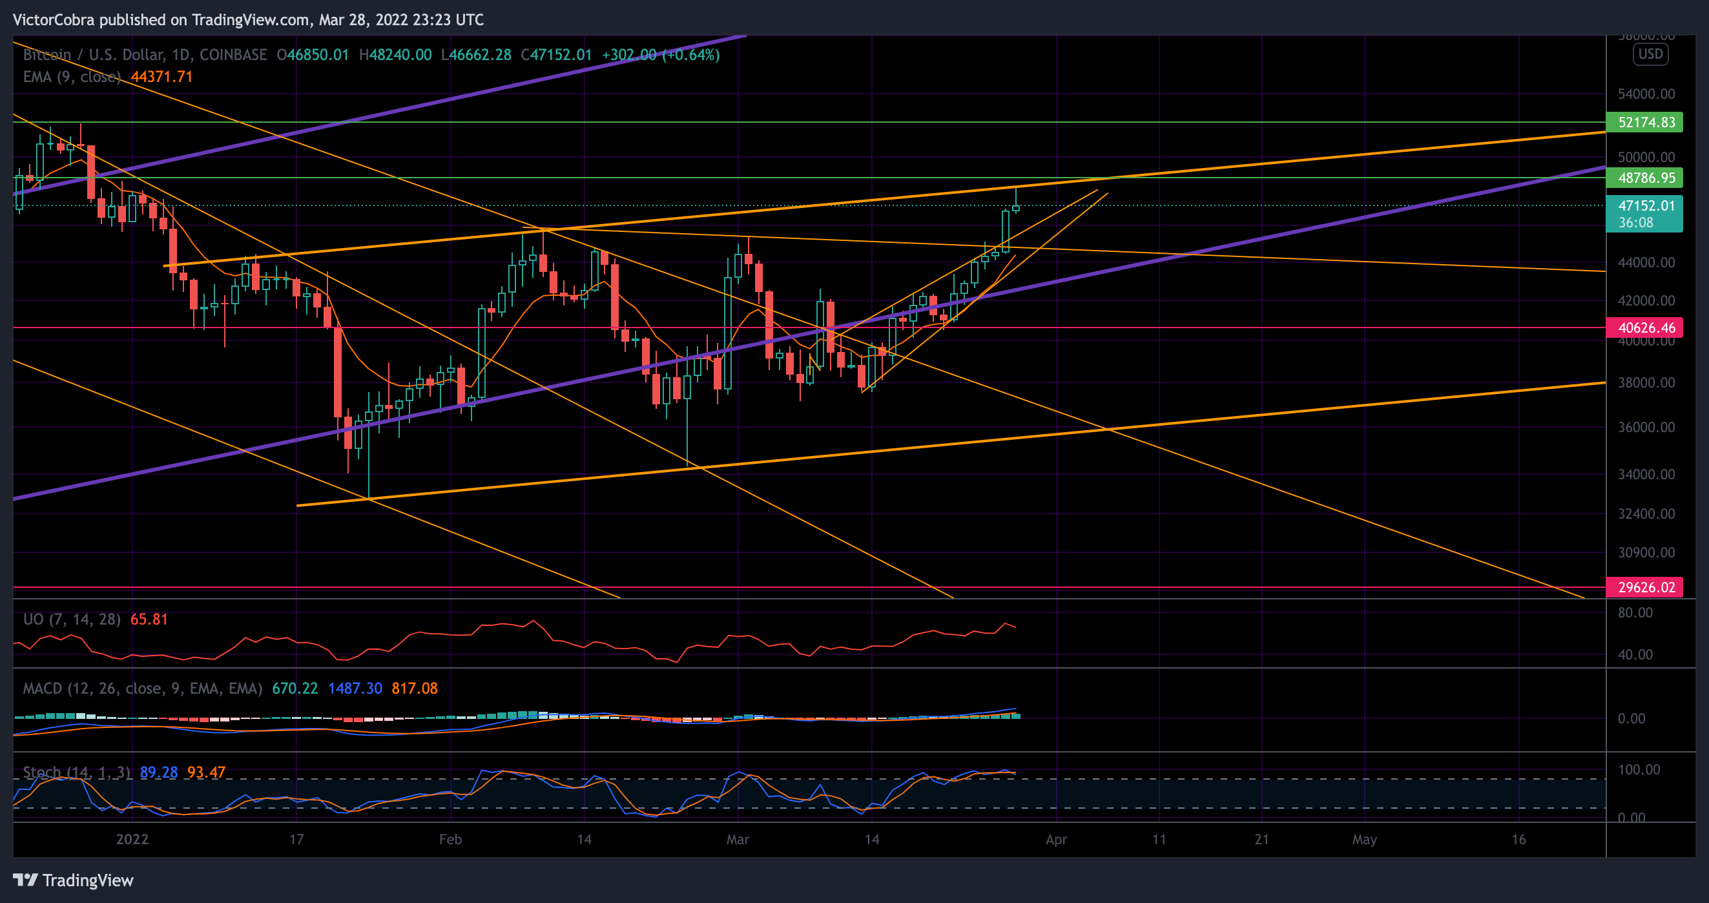The width and height of the screenshot is (1709, 903).
Task: Click the 2022 date axis label
Action: click(x=132, y=839)
